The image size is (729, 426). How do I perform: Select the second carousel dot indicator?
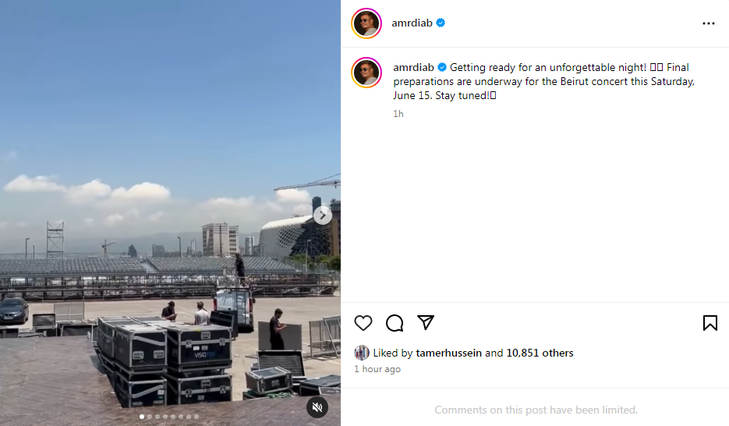coord(150,417)
